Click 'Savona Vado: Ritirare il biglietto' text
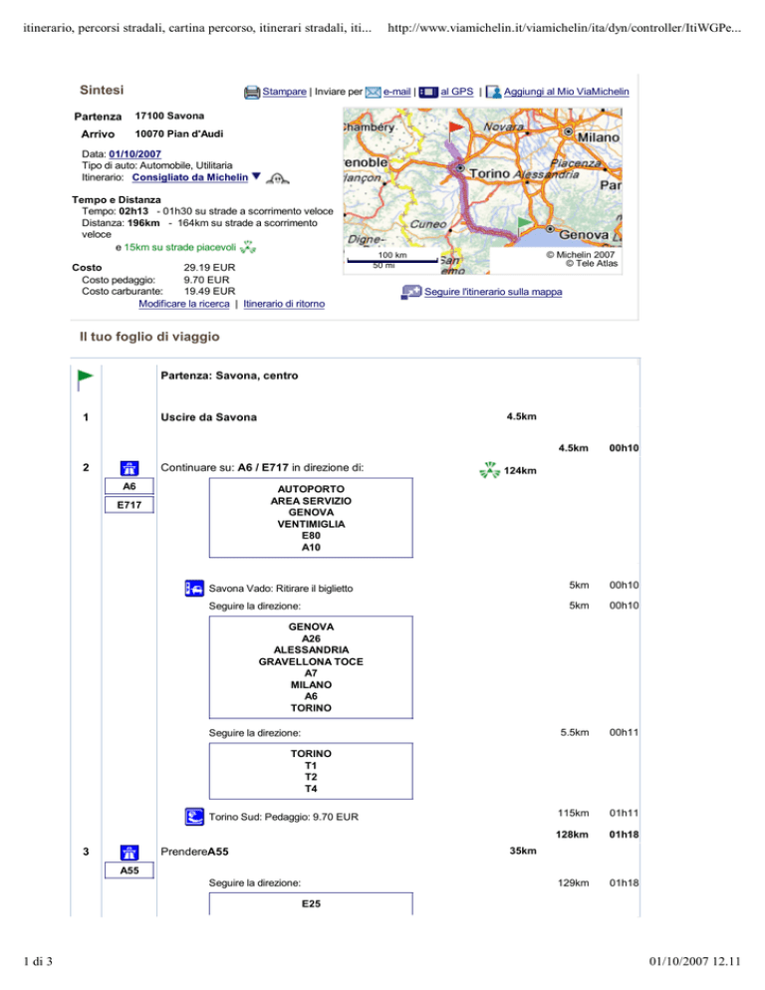This screenshot has width=765, height=990. [281, 589]
